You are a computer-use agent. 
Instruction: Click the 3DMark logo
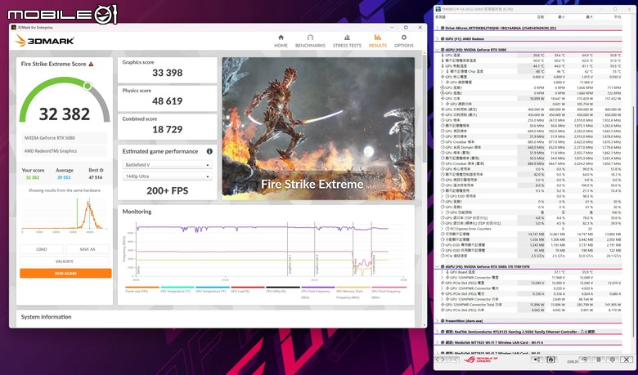coord(44,41)
